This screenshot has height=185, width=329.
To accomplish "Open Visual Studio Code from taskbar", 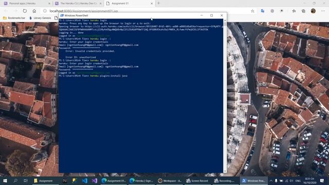I will click(84, 180).
